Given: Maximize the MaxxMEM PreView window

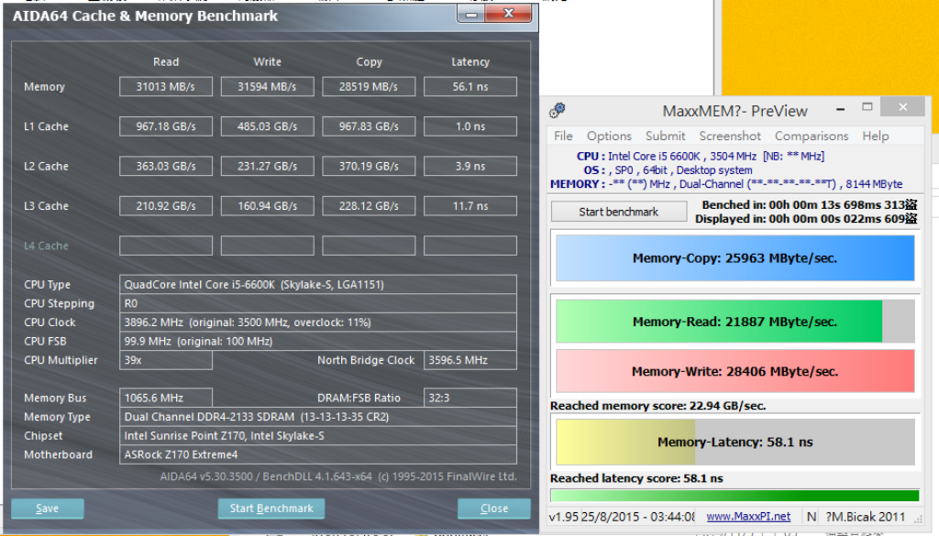Looking at the screenshot, I should point(867,107).
